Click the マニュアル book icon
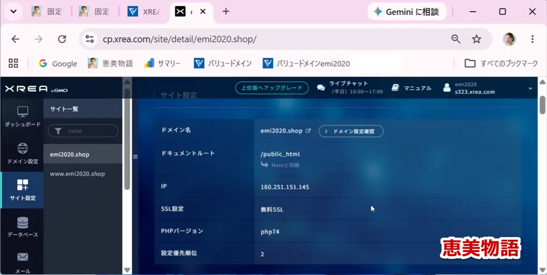Viewport: 547px width, 275px height. [x=395, y=88]
